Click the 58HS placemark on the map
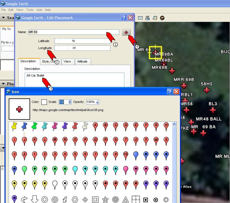The image size is (230, 203). click(x=207, y=90)
